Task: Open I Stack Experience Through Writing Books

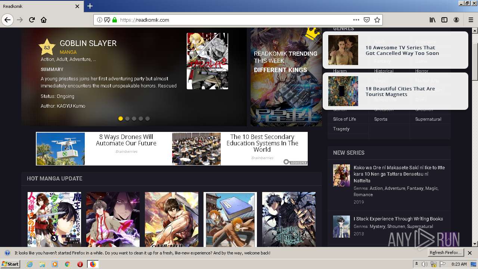Action: tap(398, 219)
